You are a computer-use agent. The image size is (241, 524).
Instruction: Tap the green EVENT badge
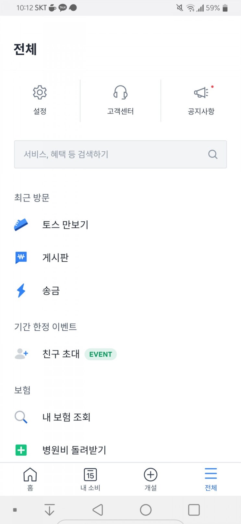(101, 354)
